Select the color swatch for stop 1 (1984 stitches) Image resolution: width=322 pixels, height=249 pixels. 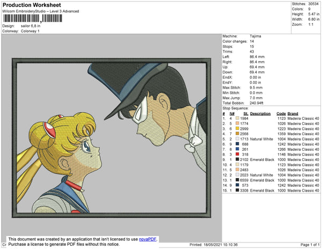pyautogui.click(x=237, y=119)
